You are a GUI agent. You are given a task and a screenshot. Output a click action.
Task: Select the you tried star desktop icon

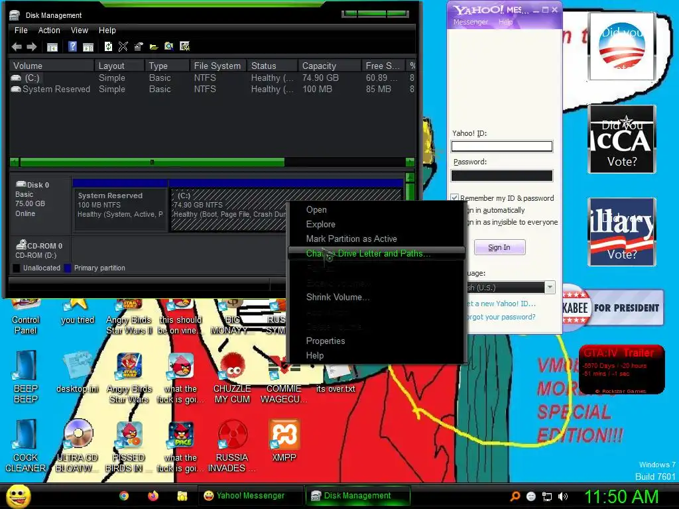click(x=78, y=313)
